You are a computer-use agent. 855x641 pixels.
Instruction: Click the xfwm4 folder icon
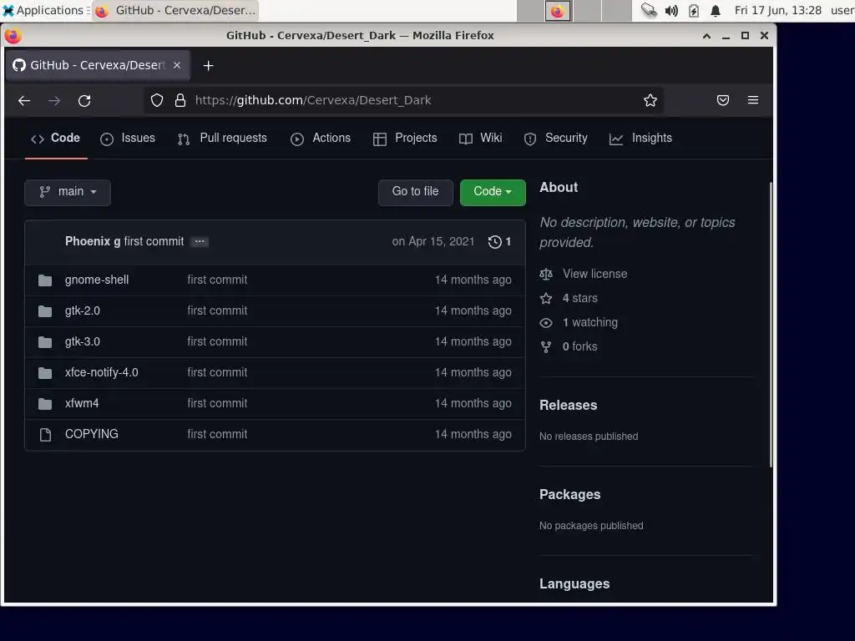click(45, 404)
